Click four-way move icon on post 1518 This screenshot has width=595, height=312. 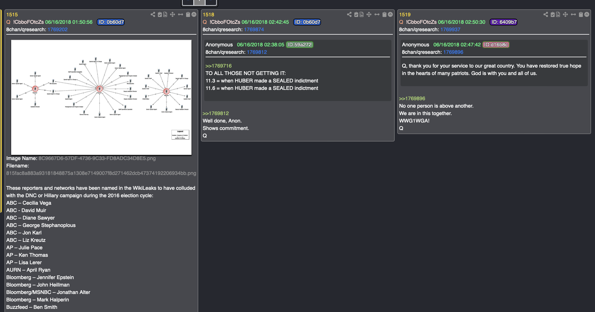coord(369,14)
